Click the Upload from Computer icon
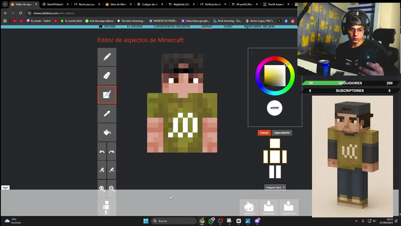 (288, 207)
